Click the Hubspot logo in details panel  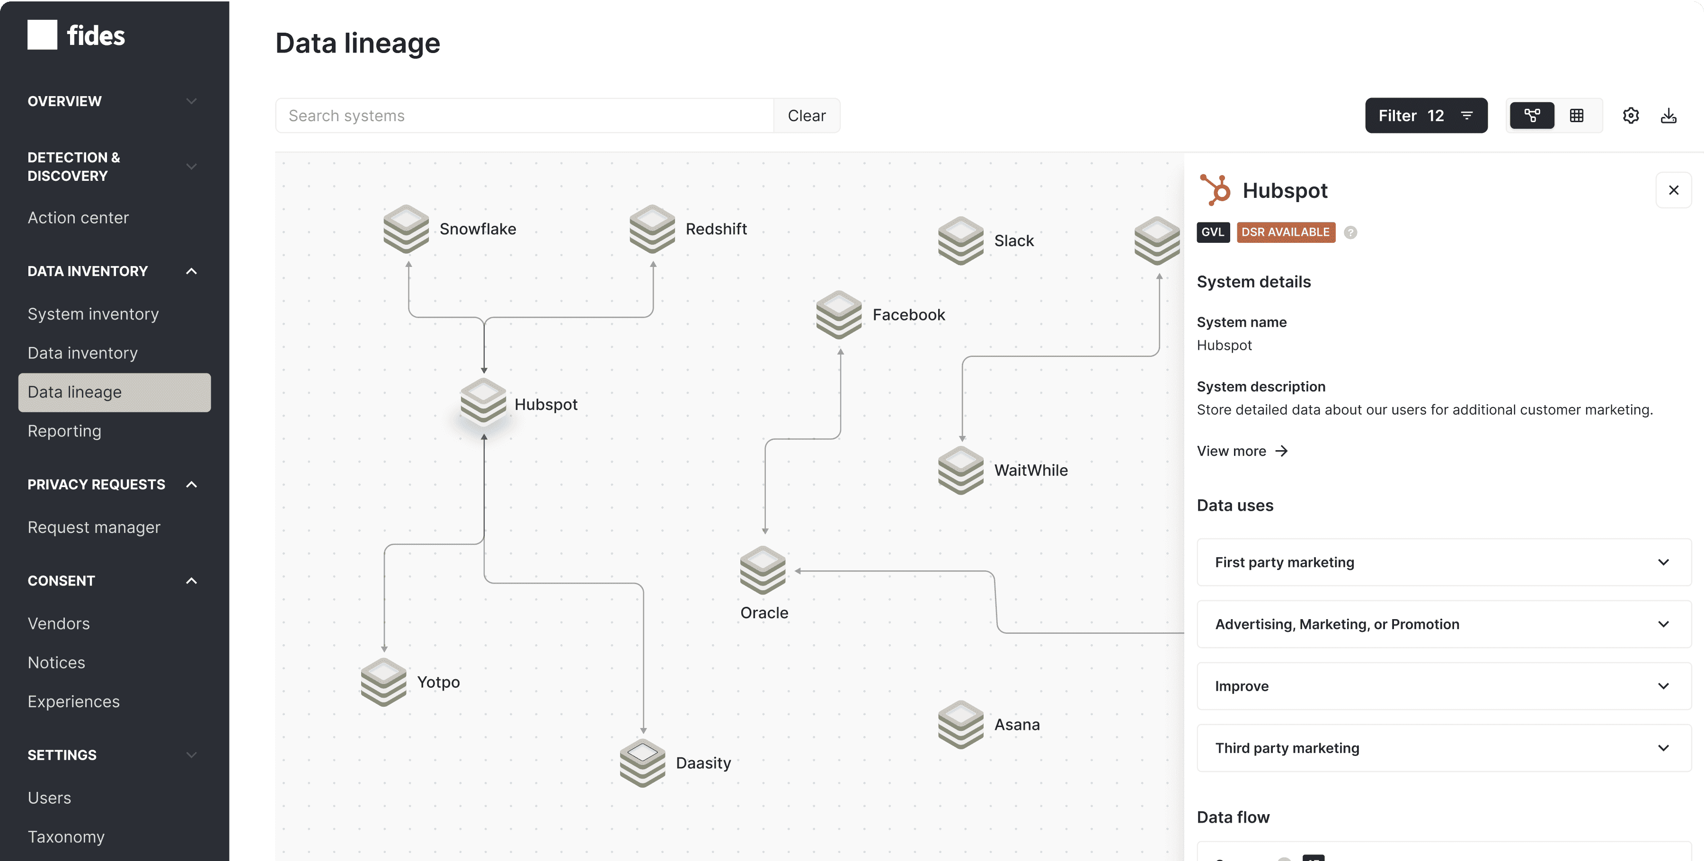pos(1215,190)
